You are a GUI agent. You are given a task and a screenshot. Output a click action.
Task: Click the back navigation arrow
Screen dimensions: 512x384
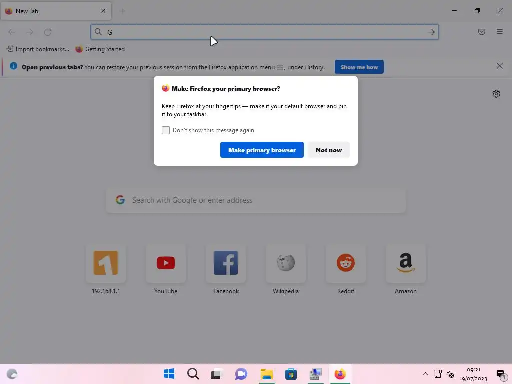[x=12, y=32]
